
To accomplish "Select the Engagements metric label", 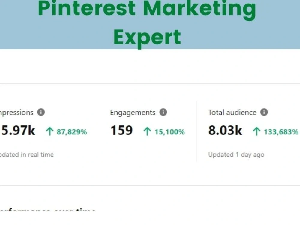I will (133, 113).
